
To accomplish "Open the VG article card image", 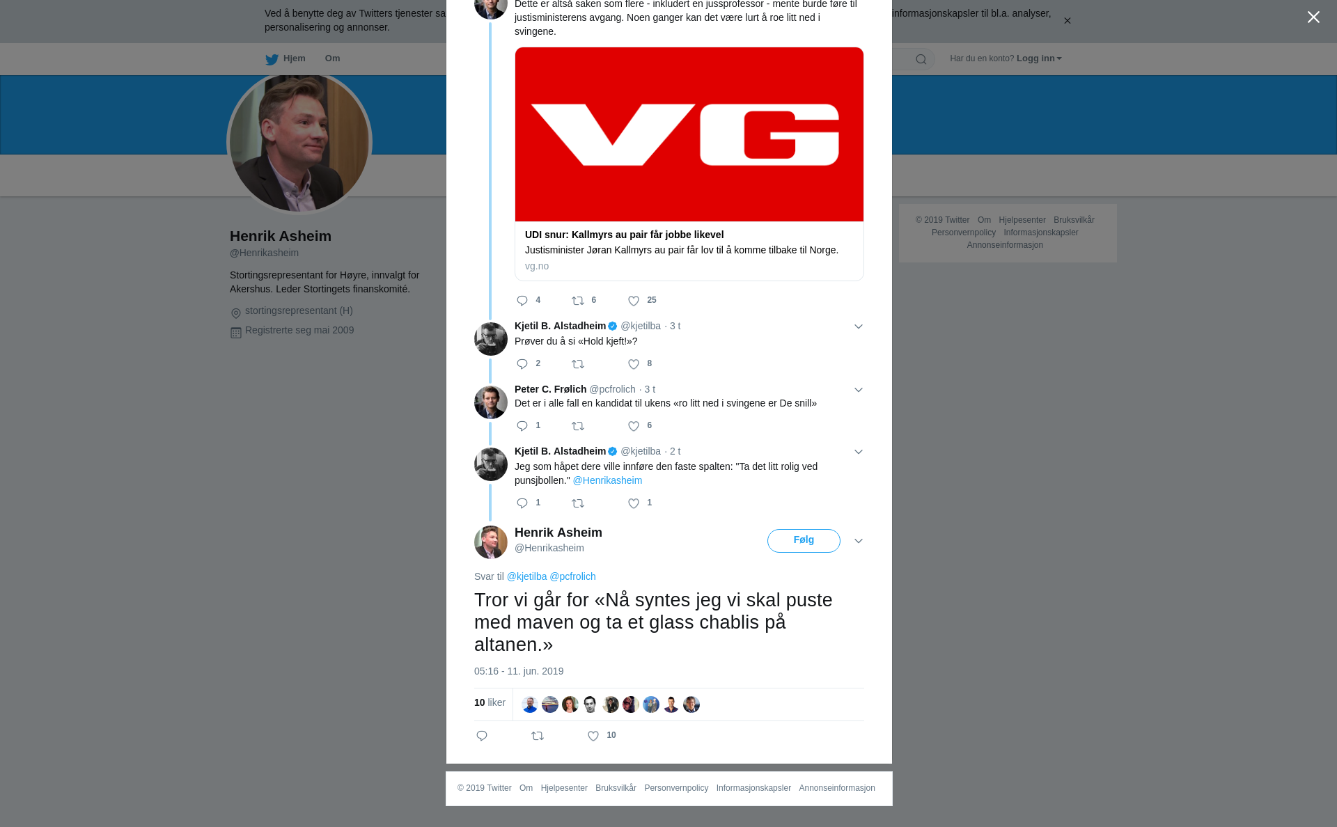I will (689, 134).
